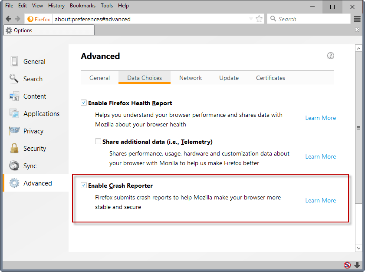Click the Firefox identity icon in address bar
Screen dimensions: 365x272
coord(30,19)
